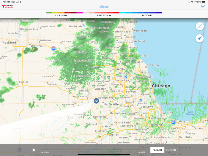
Task: Click the Orland Park map label
Action: [122, 122]
